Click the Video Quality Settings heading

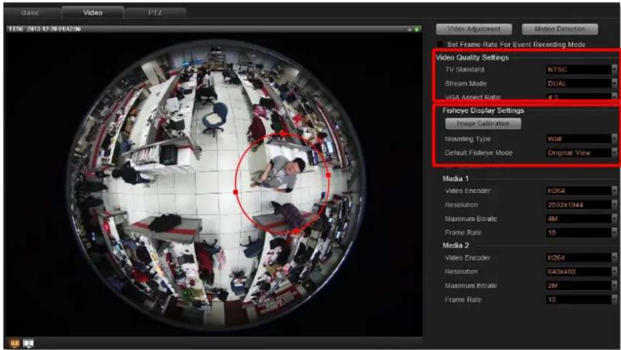pos(472,57)
